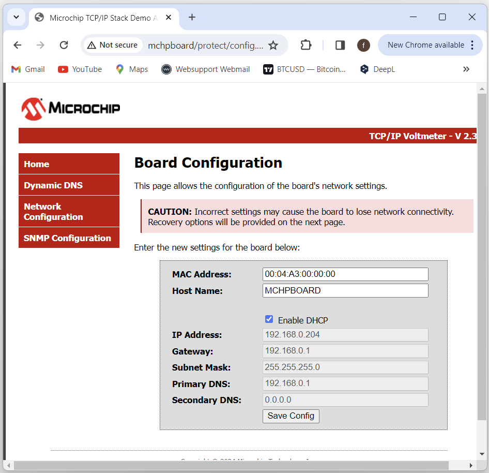Reload the current page
489x473 pixels.
64,45
